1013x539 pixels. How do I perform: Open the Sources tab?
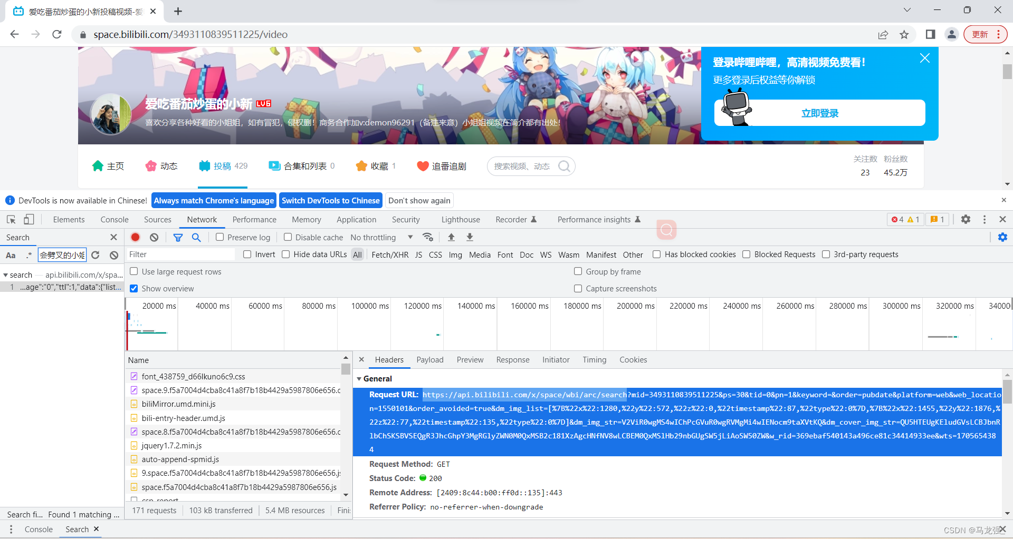coord(158,220)
